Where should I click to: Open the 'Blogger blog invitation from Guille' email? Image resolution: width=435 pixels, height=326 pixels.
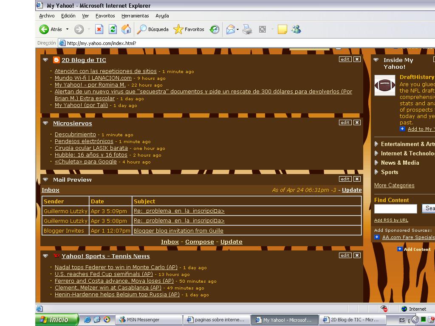pyautogui.click(x=178, y=230)
